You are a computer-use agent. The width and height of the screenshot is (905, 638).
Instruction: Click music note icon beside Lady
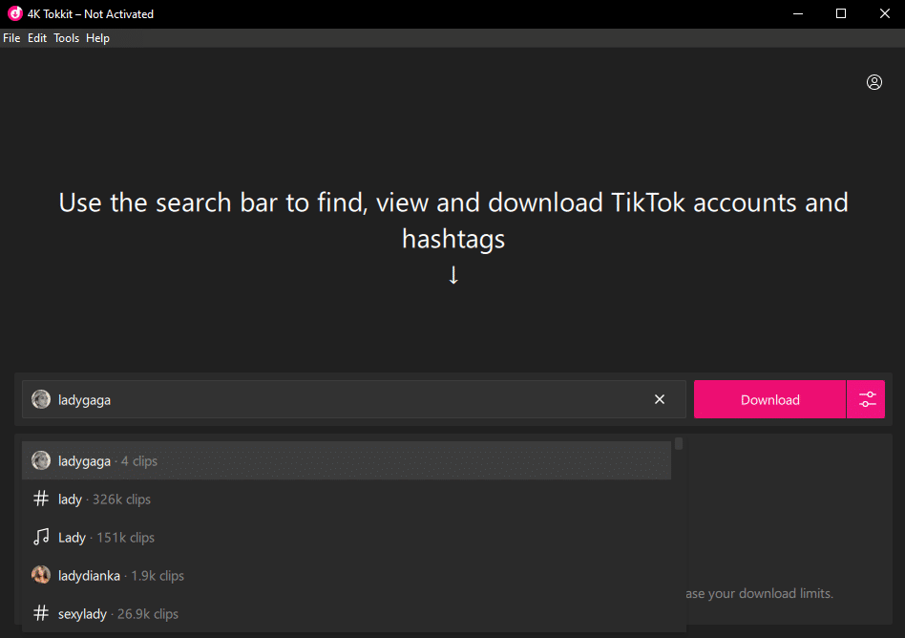click(41, 537)
